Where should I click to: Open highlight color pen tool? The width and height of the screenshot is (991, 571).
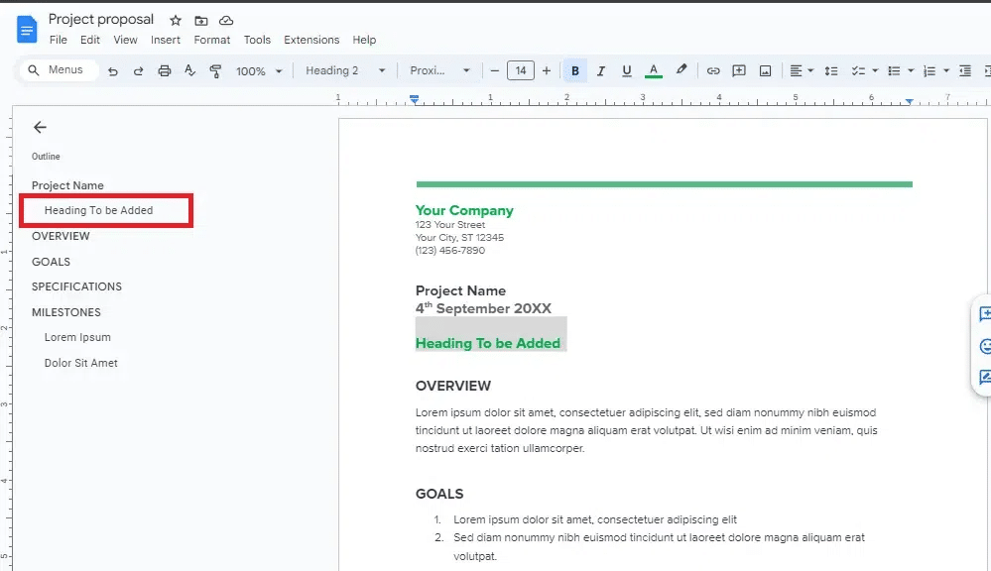[681, 70]
